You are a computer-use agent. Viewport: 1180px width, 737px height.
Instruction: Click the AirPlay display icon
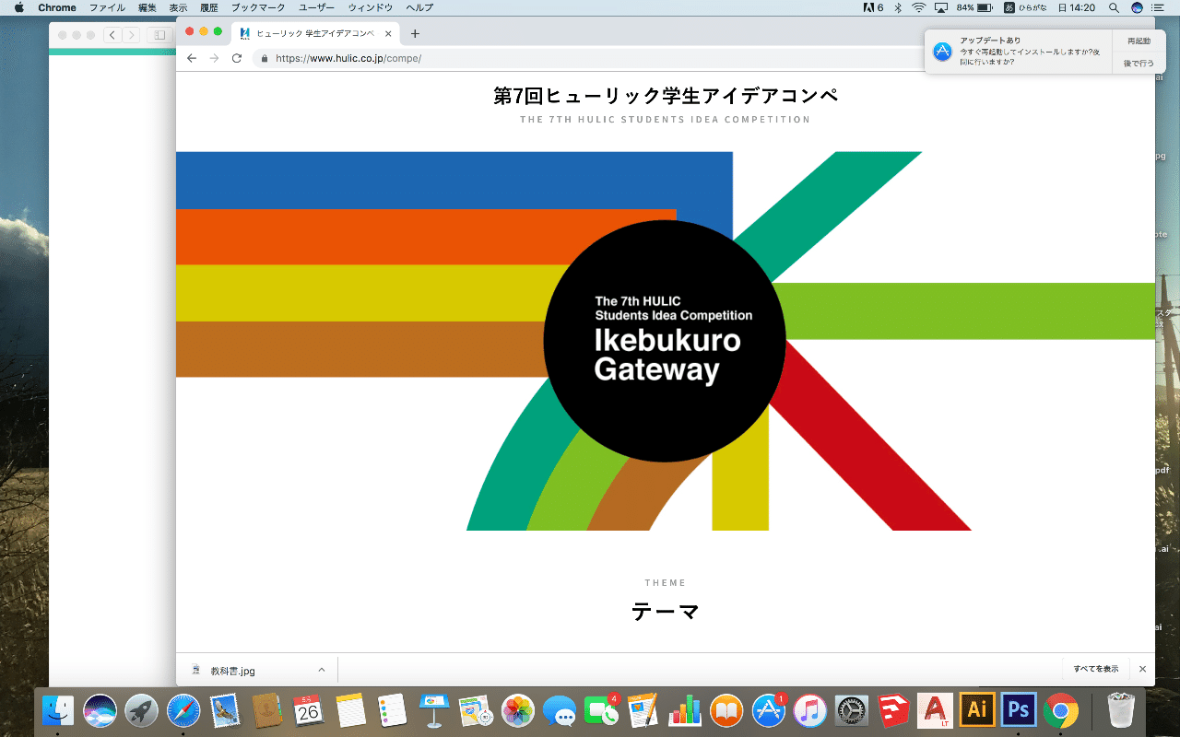click(x=941, y=7)
